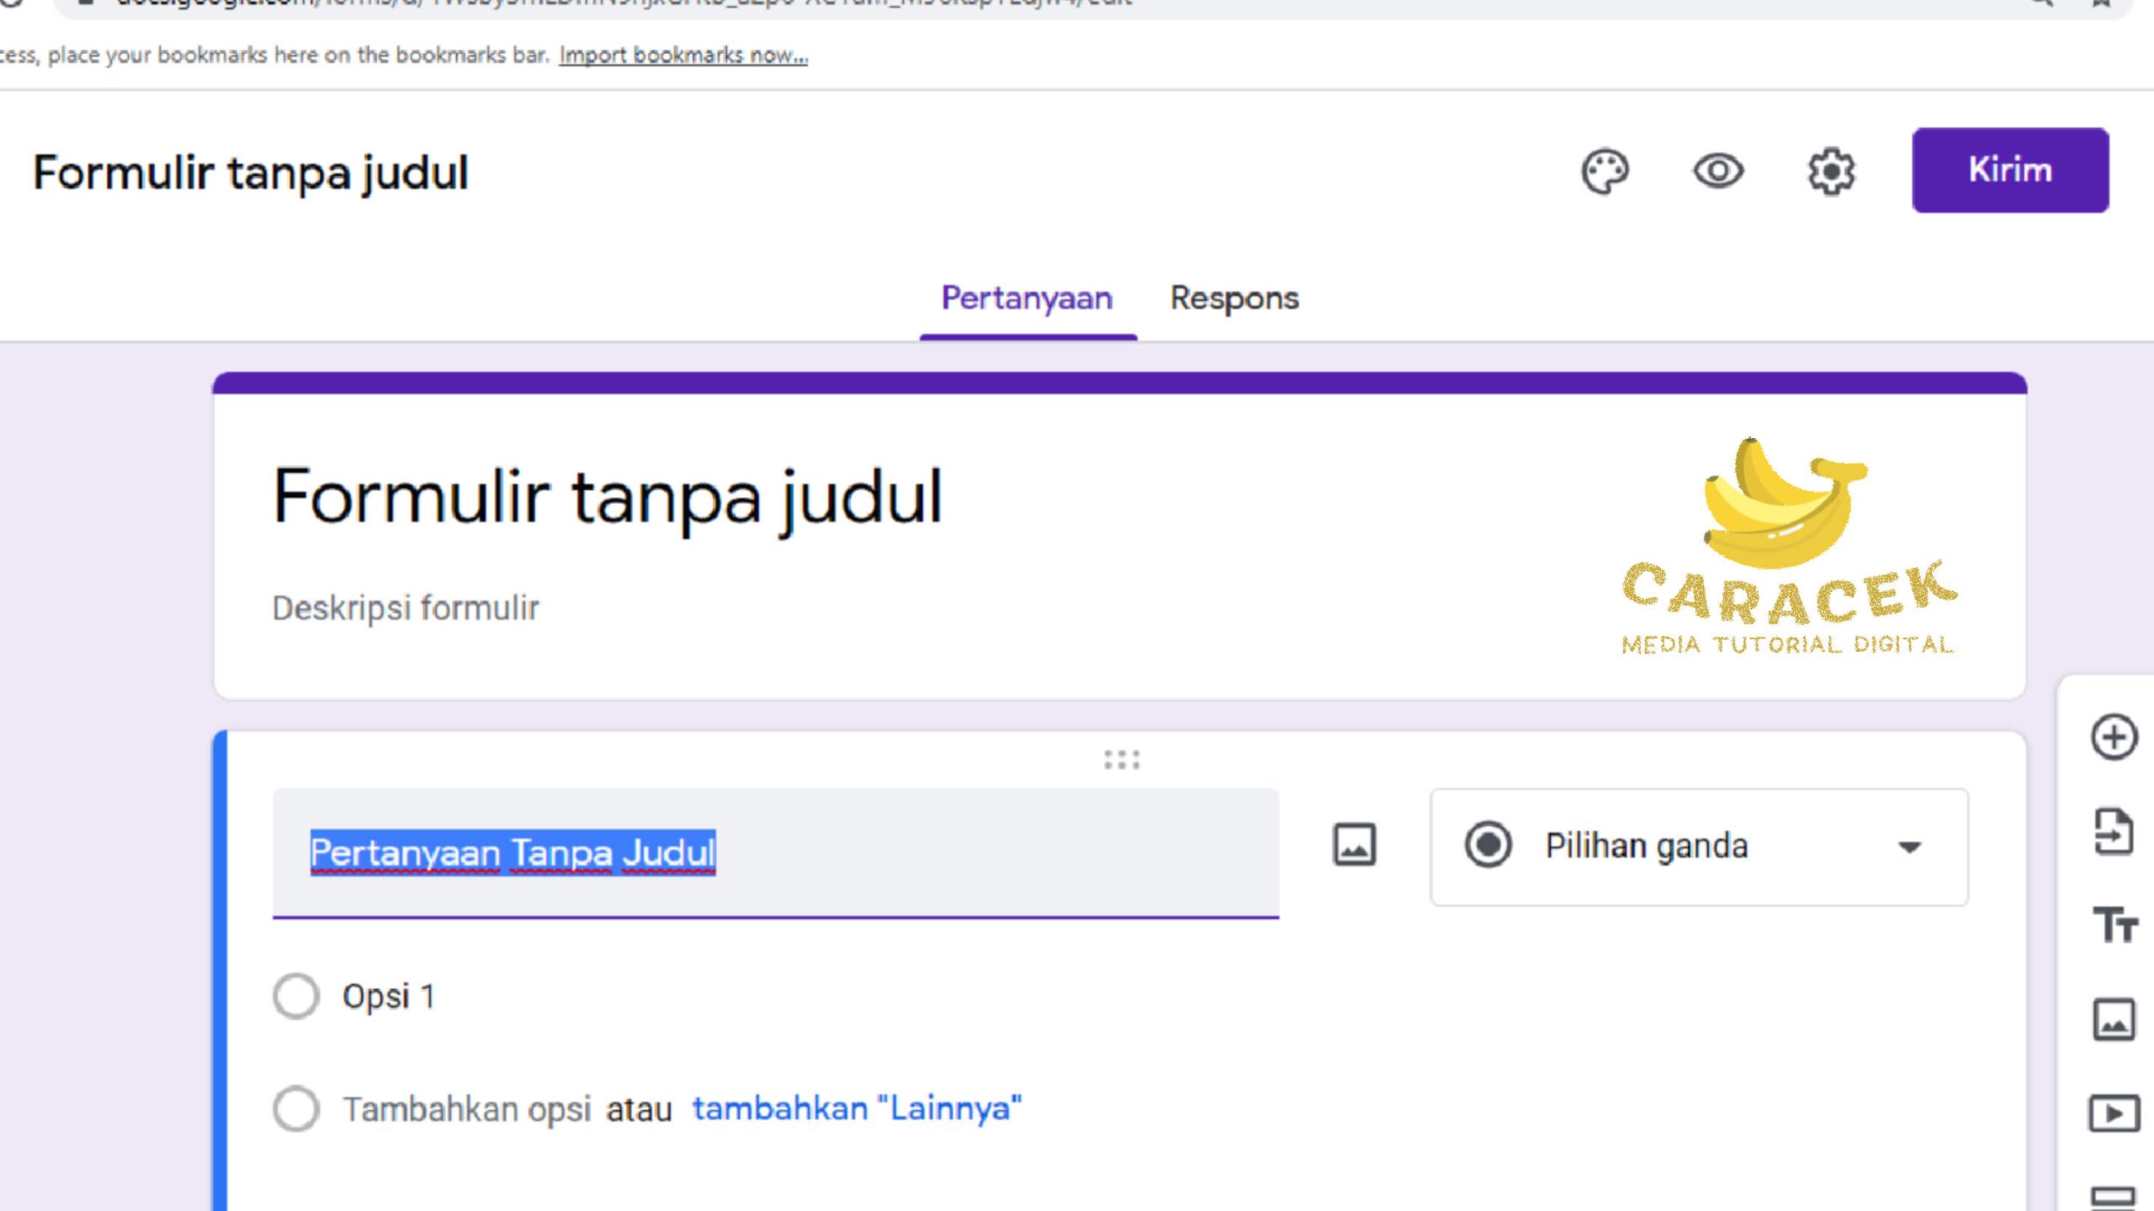Viewport: 2154px width, 1211px height.
Task: Click the preview eye icon
Action: 1717,172
